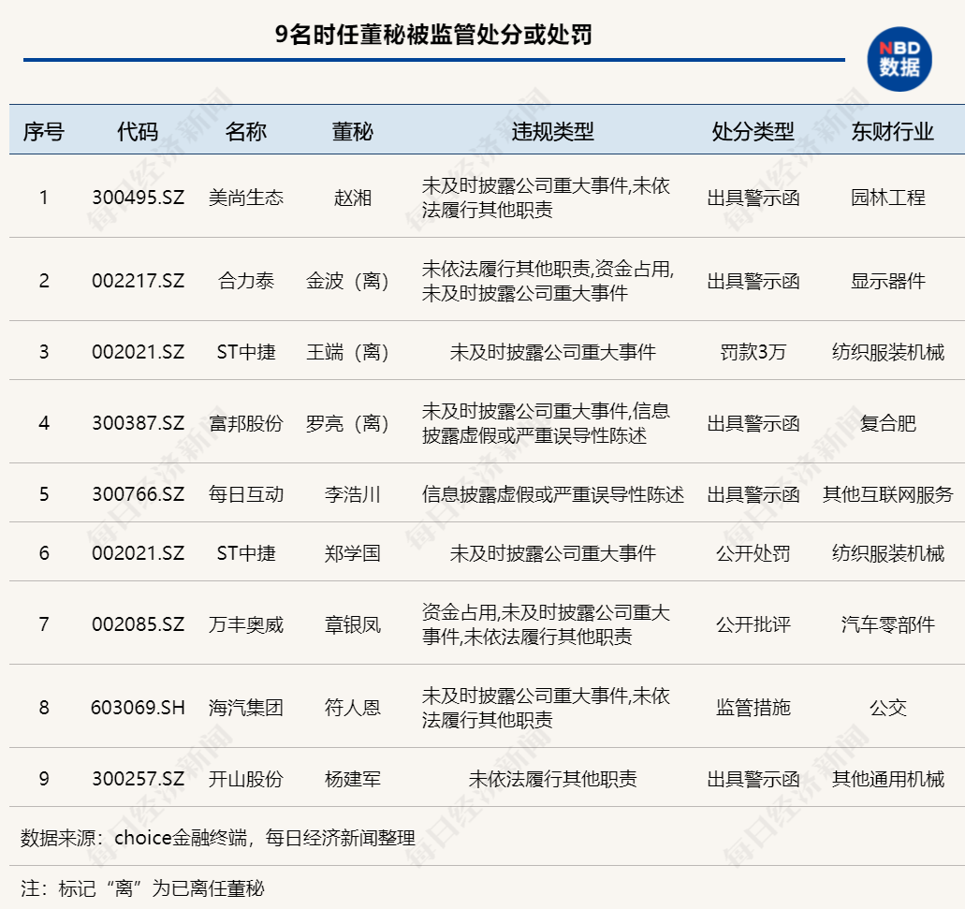This screenshot has height=909, width=965.
Task: Click secretary name 符人恩
Action: (353, 708)
